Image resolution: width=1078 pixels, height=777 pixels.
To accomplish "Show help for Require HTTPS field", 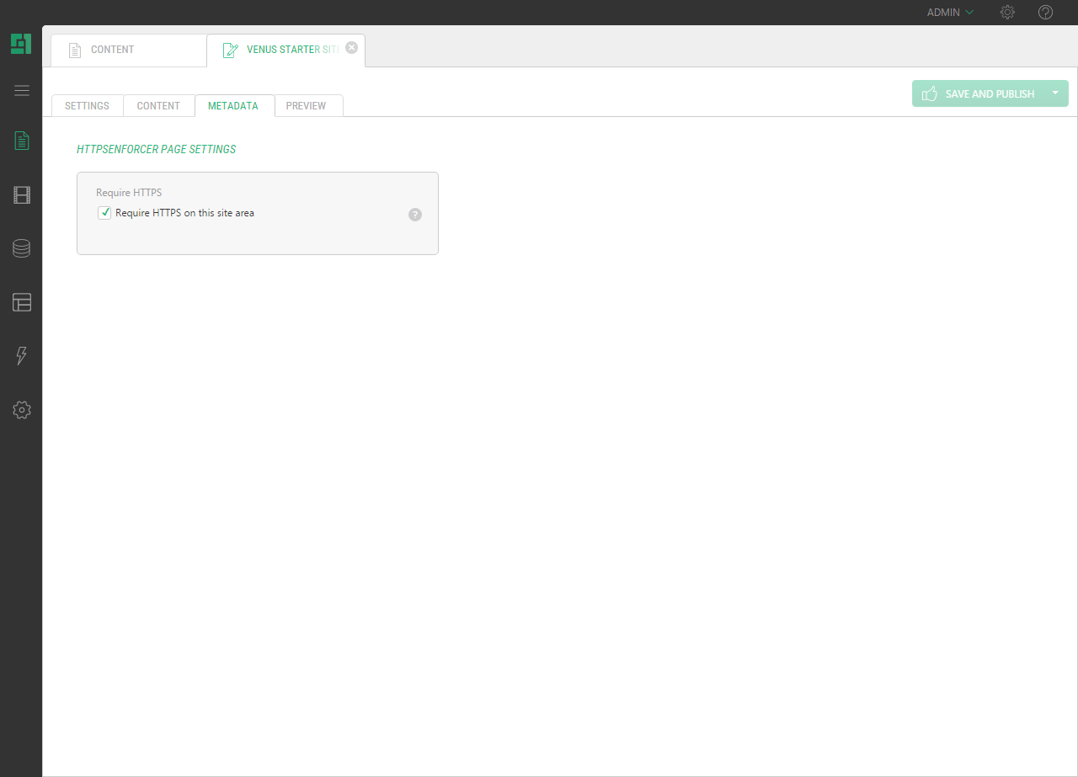I will click(415, 215).
